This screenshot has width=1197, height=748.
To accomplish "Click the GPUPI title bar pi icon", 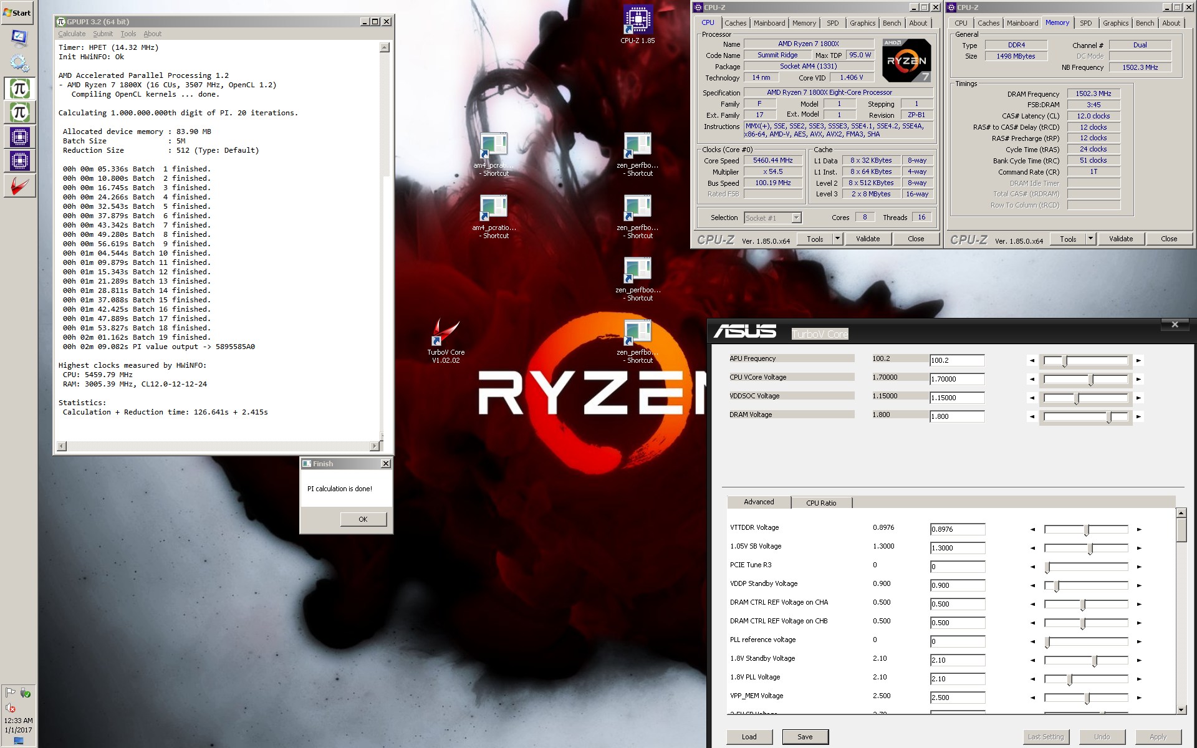I will [x=61, y=21].
